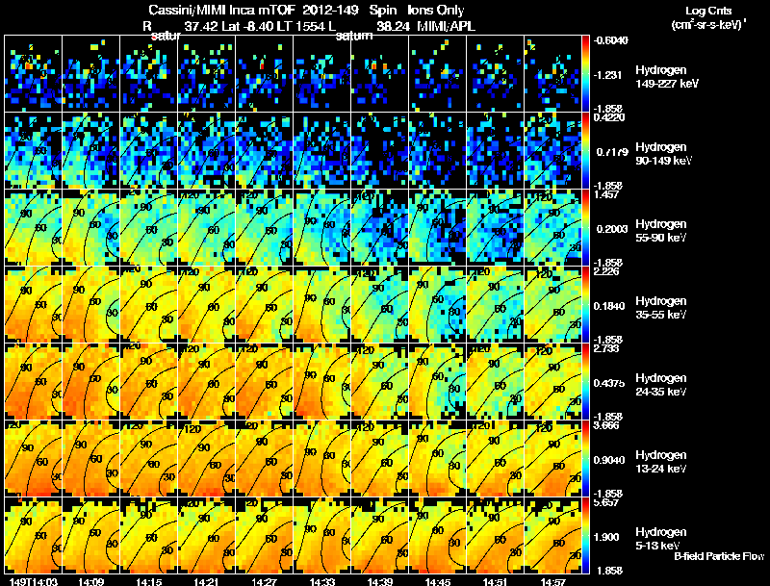This screenshot has width=770, height=586.
Task: Select the 14:57 time axis label
Action: pos(553,581)
